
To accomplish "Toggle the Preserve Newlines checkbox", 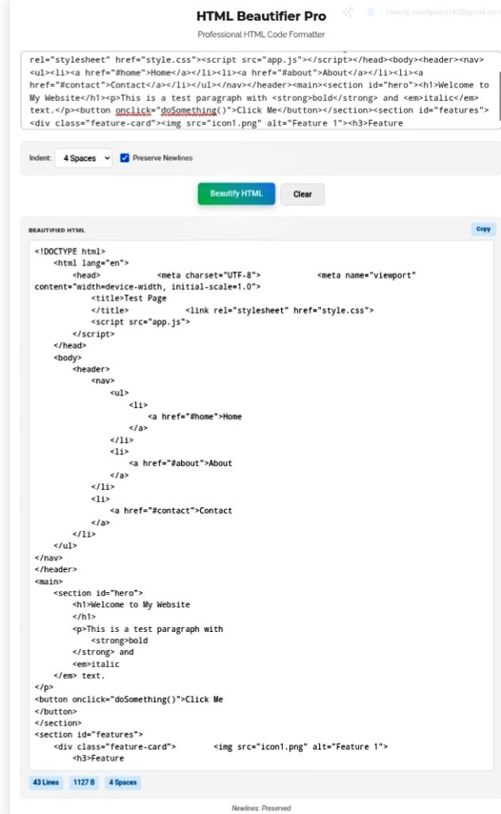I will click(125, 158).
